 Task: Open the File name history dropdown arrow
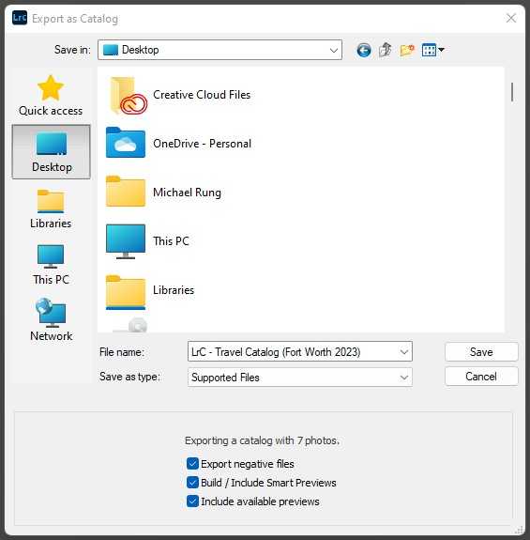[403, 351]
